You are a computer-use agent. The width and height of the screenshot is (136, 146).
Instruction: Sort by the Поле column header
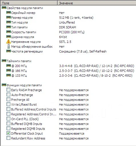(29, 3)
